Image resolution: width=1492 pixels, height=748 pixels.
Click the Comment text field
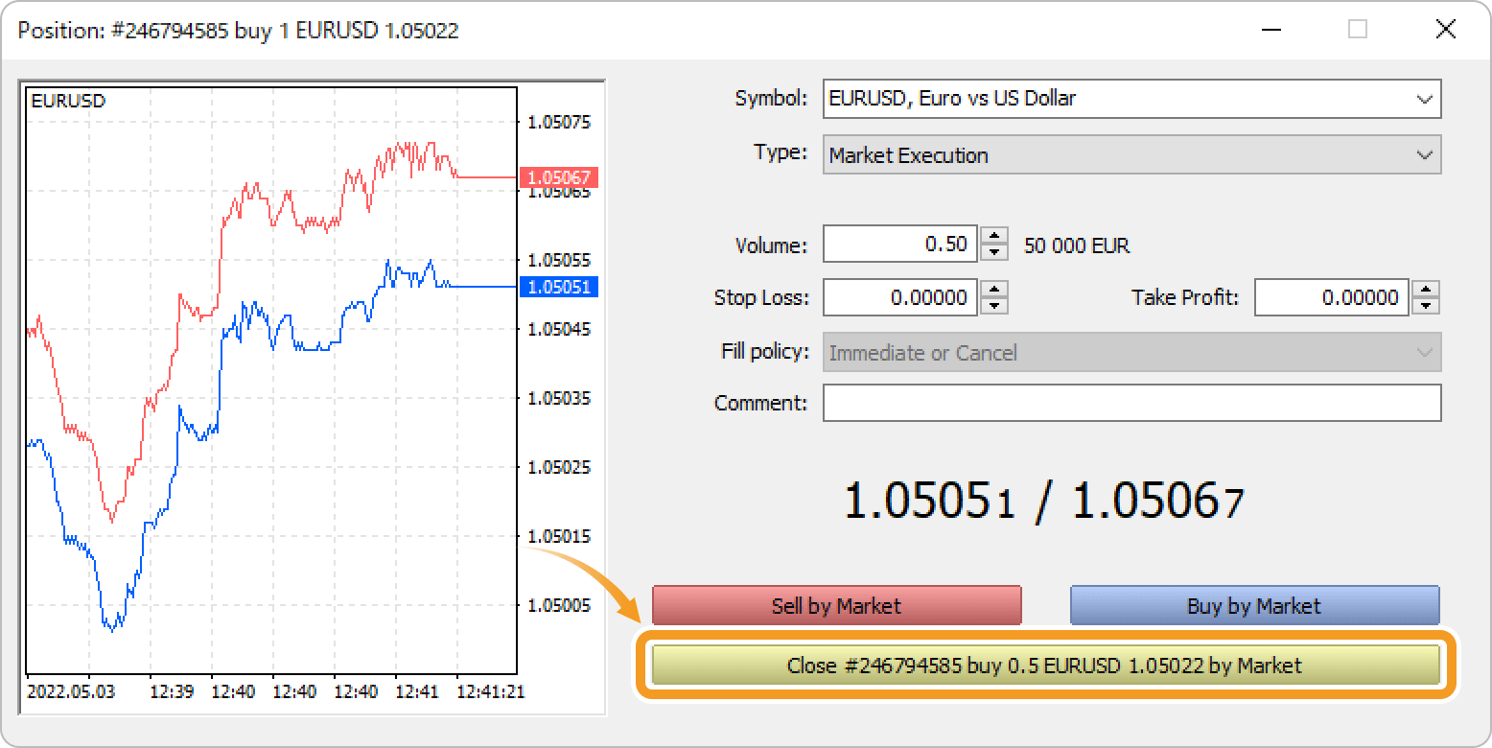[1131, 403]
